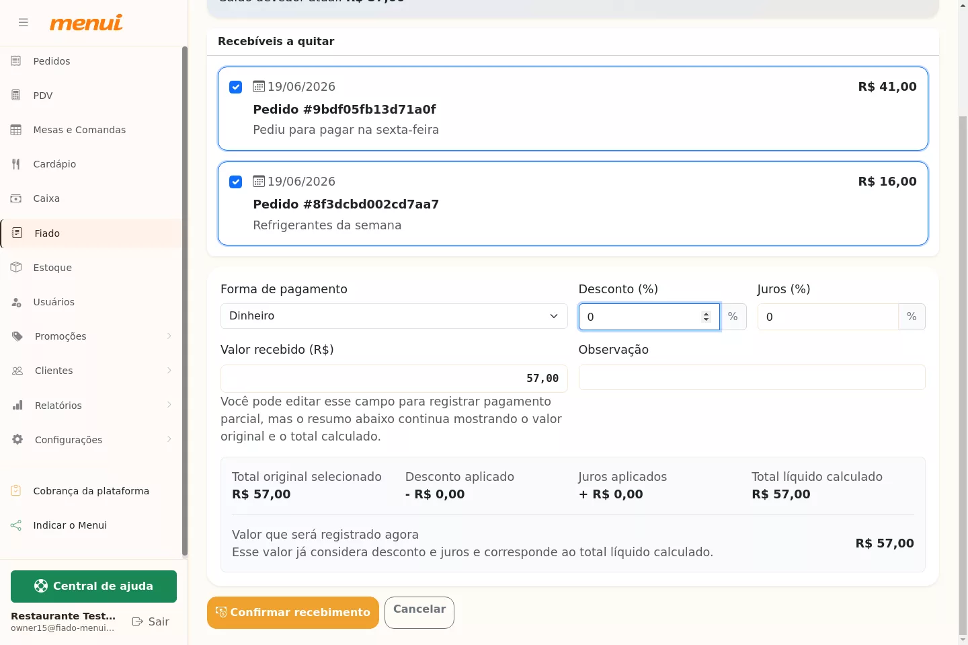Increase Desconto using the stepper arrows
Viewport: 968px width, 645px height.
tap(706, 313)
